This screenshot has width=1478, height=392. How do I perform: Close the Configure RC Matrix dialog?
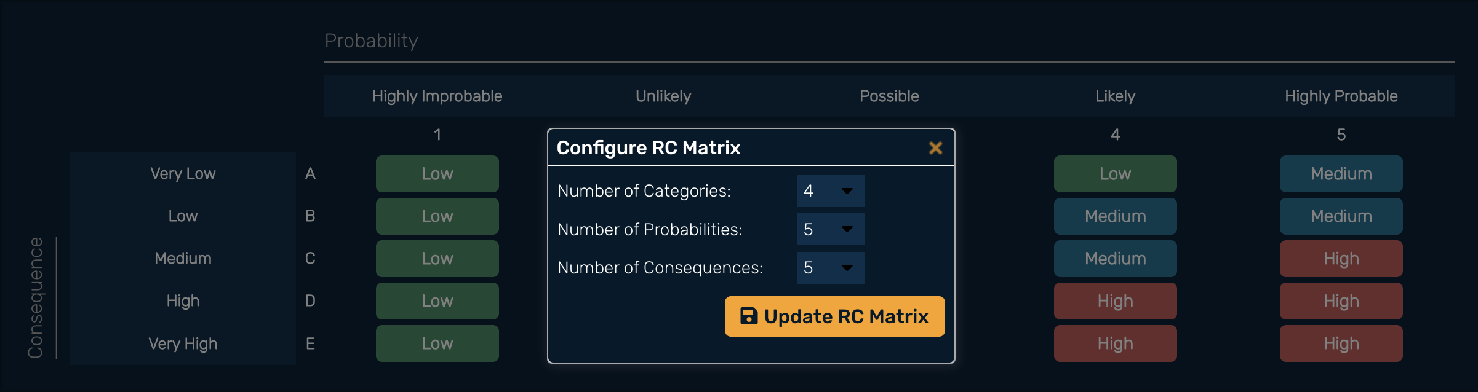[935, 148]
